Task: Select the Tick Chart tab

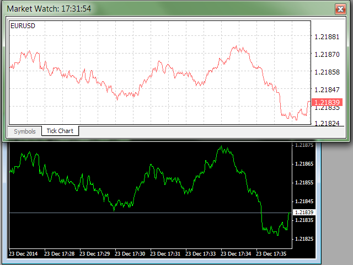Action: pyautogui.click(x=60, y=131)
